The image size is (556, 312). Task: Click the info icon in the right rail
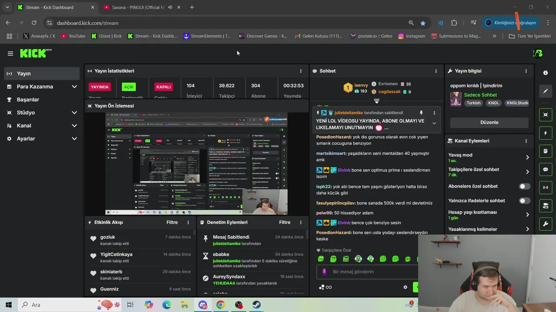[546, 73]
